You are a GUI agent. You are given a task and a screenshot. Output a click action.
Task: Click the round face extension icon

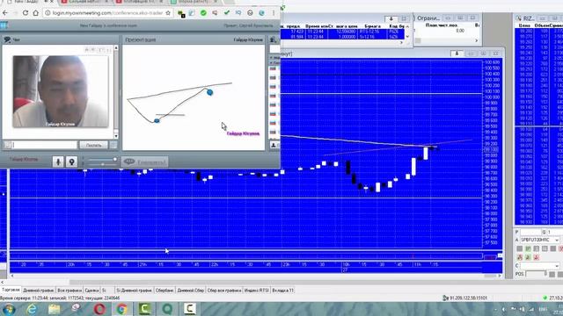click(x=250, y=13)
